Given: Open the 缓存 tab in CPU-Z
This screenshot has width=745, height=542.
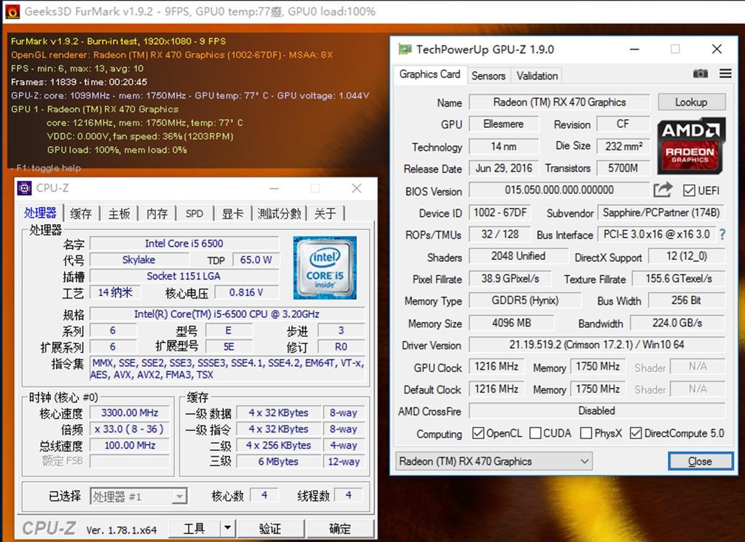Looking at the screenshot, I should click(x=81, y=214).
